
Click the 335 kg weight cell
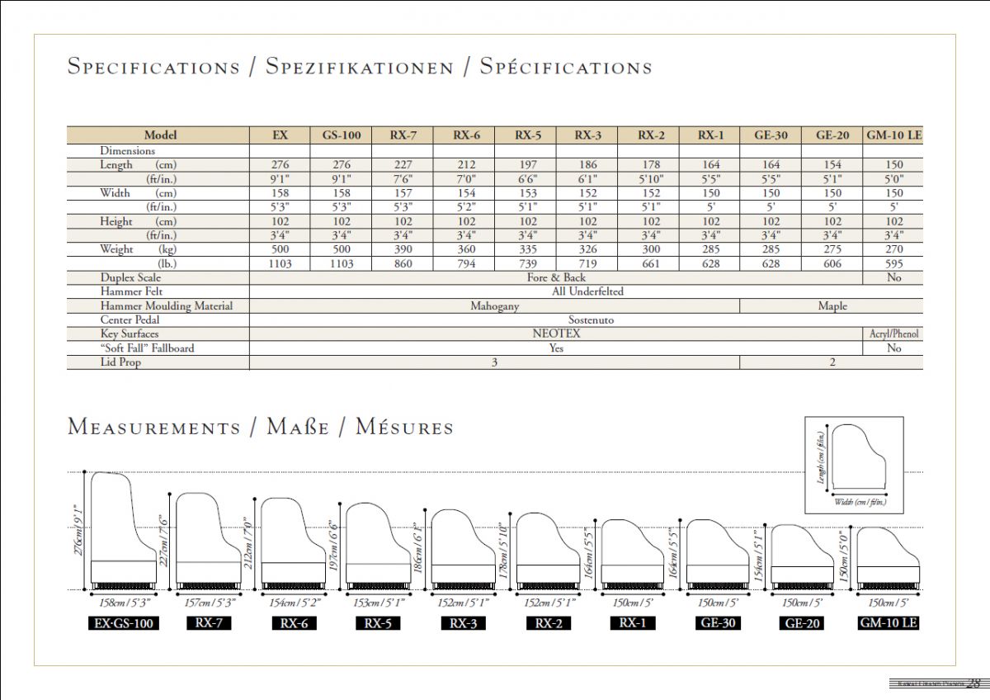point(526,249)
